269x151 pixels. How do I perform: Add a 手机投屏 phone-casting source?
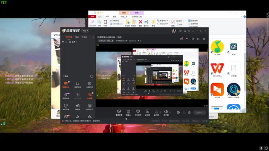tap(138, 113)
